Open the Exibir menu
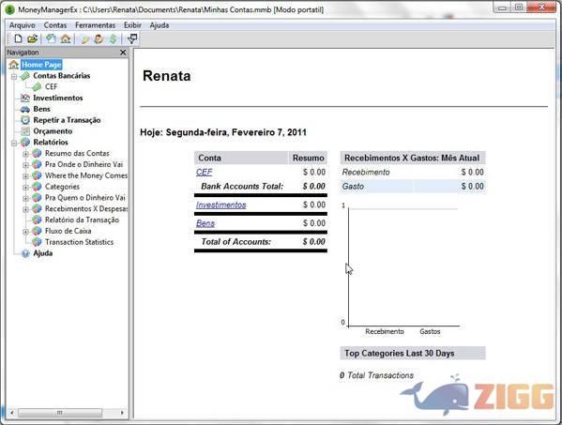The height and width of the screenshot is (425, 562). click(132, 25)
